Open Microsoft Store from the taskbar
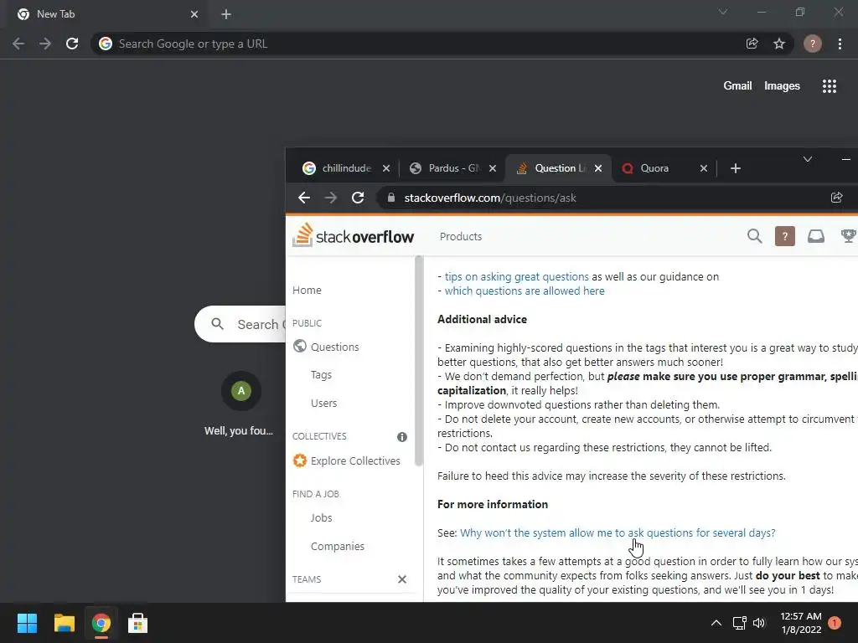The height and width of the screenshot is (643, 858). (137, 623)
